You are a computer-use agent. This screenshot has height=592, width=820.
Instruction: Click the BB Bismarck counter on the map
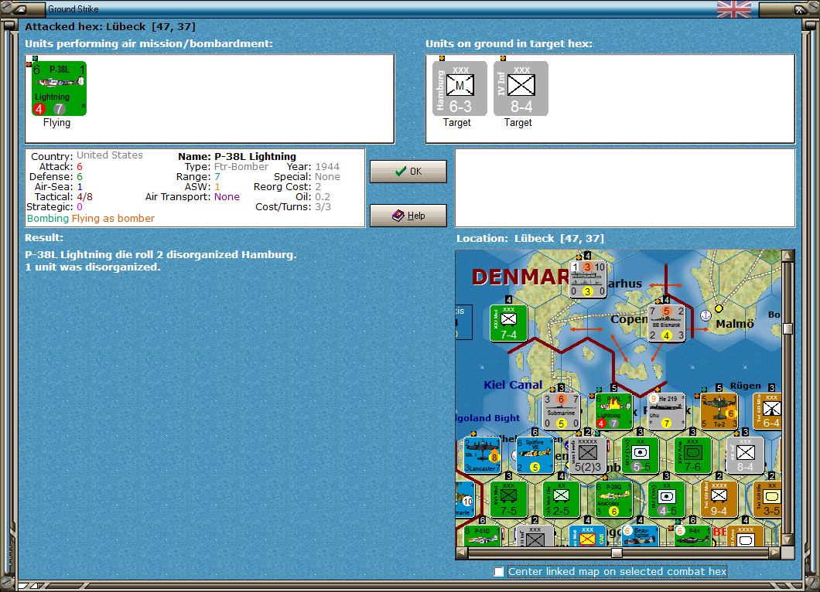[x=666, y=323]
